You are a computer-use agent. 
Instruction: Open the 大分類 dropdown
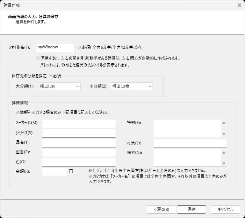click(x=59, y=87)
